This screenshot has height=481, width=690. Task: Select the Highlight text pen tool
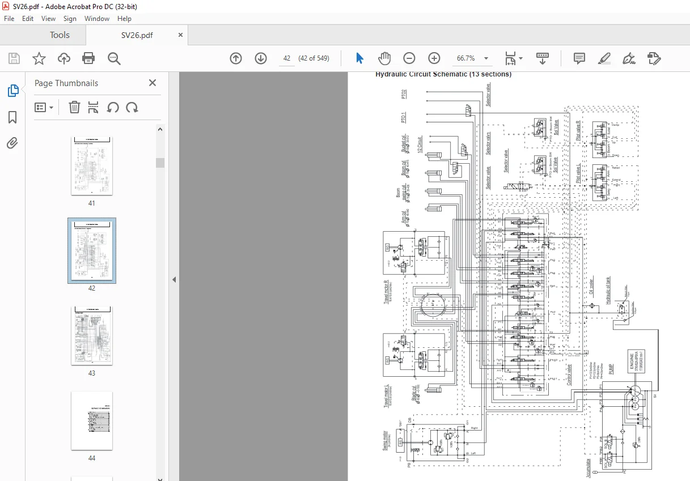pyautogui.click(x=604, y=58)
